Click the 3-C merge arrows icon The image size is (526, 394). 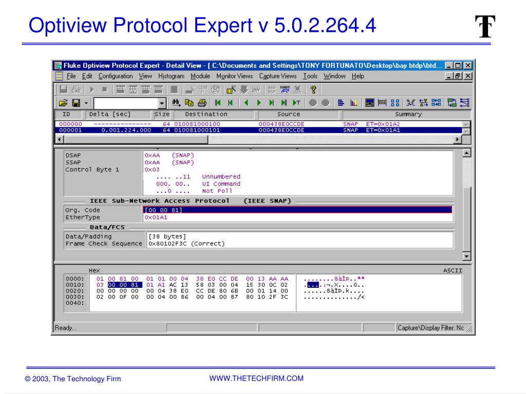coord(411,103)
